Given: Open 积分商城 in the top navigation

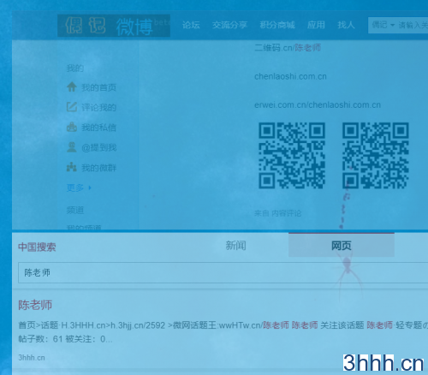Looking at the screenshot, I should pos(277,25).
